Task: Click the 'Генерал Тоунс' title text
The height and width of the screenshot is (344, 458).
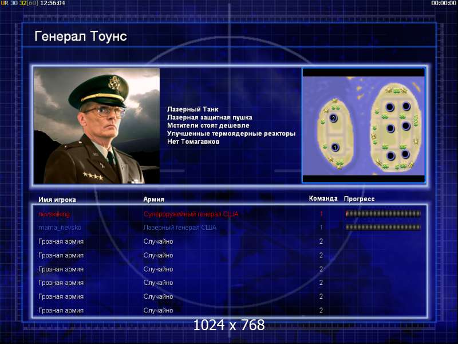Action: [x=81, y=37]
